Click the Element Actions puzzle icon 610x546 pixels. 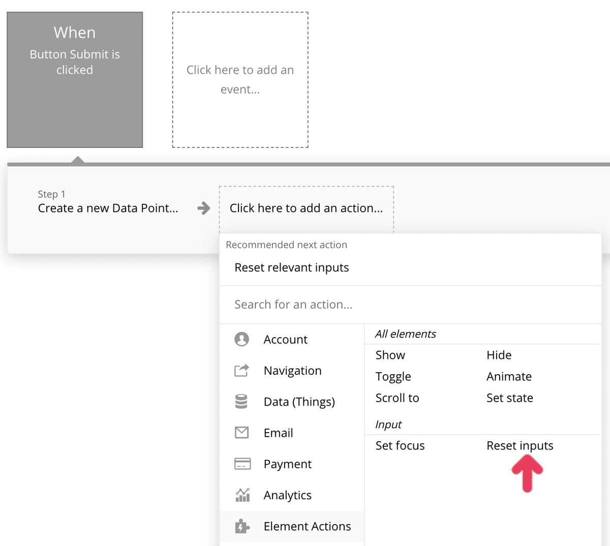tap(242, 526)
